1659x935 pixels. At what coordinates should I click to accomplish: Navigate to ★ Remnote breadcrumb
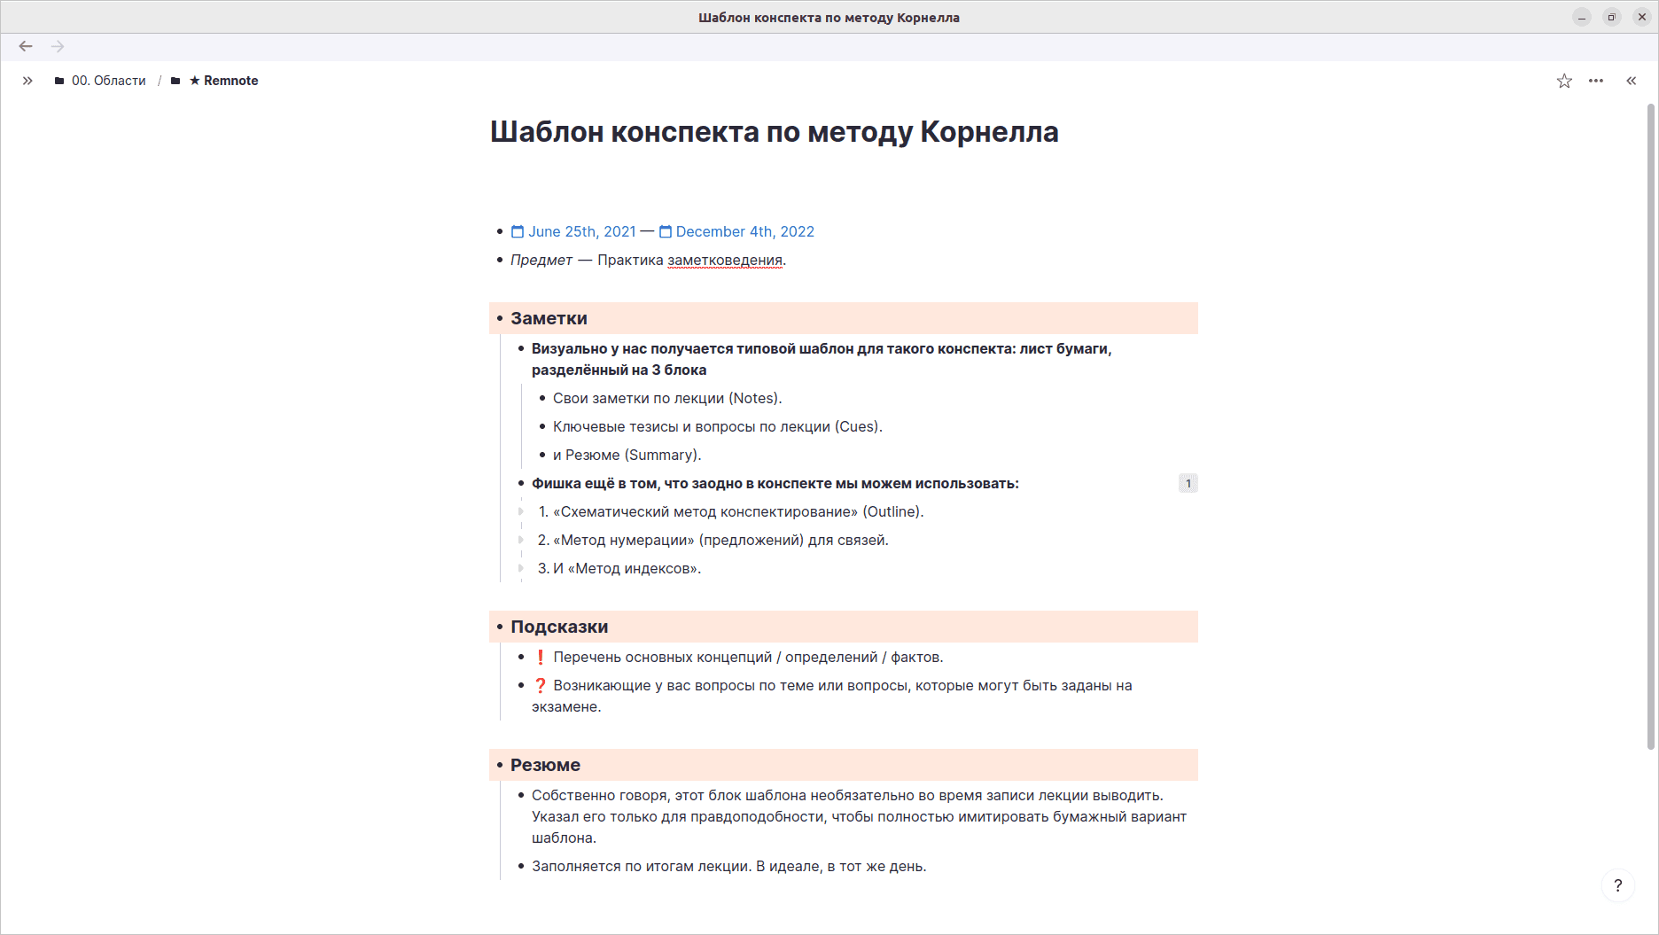(x=223, y=81)
